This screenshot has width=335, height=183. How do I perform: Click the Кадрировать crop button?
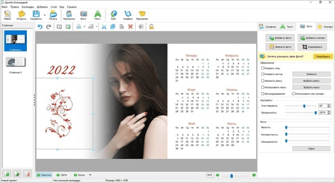point(312,47)
